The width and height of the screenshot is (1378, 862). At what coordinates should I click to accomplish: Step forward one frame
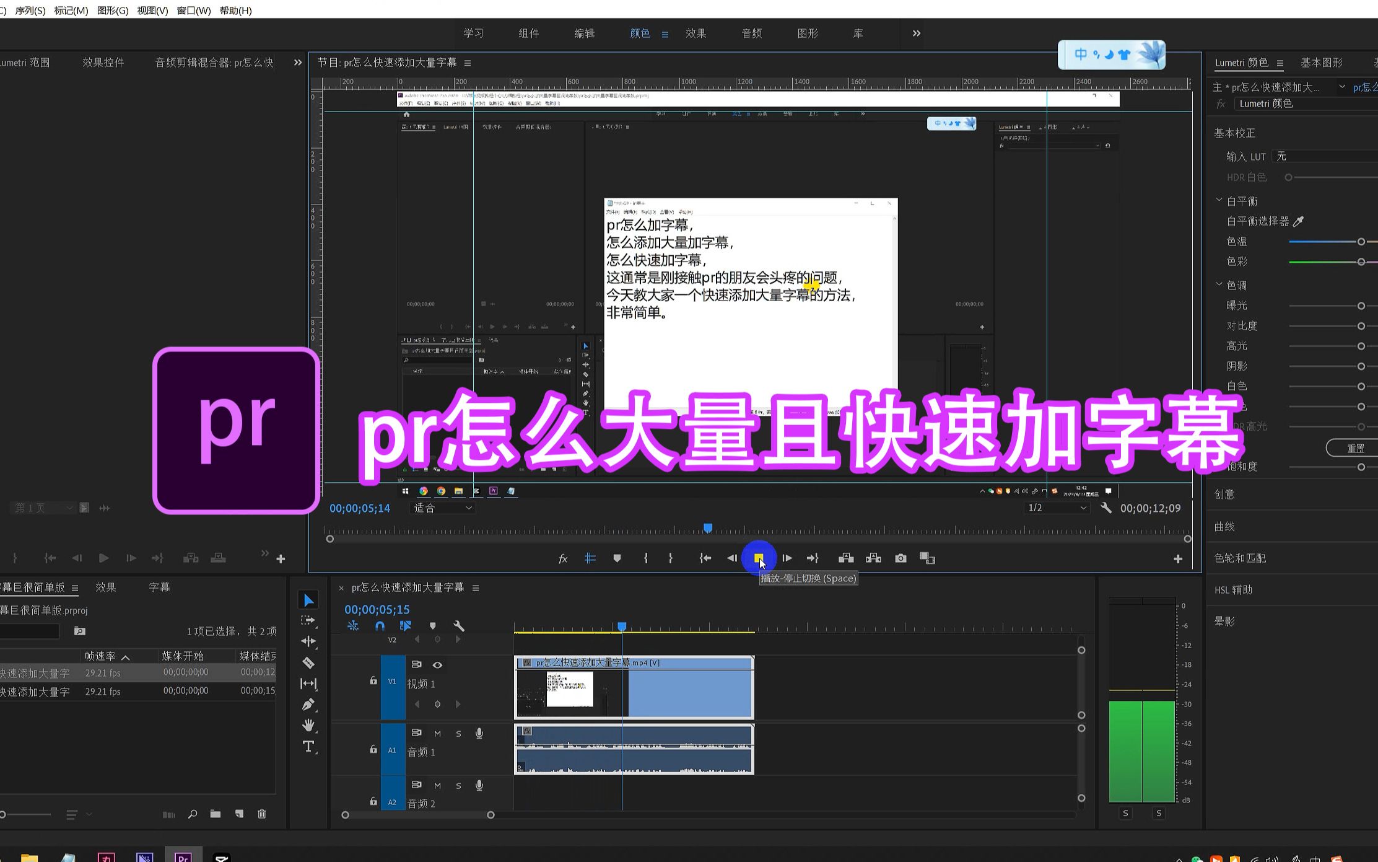point(787,558)
